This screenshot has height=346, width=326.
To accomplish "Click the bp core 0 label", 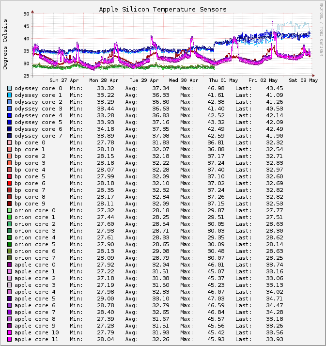I will tap(30, 143).
